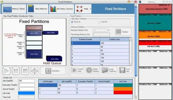Select partition number 5 row
Screen dimensions: 173x100
click(x=100, y=61)
